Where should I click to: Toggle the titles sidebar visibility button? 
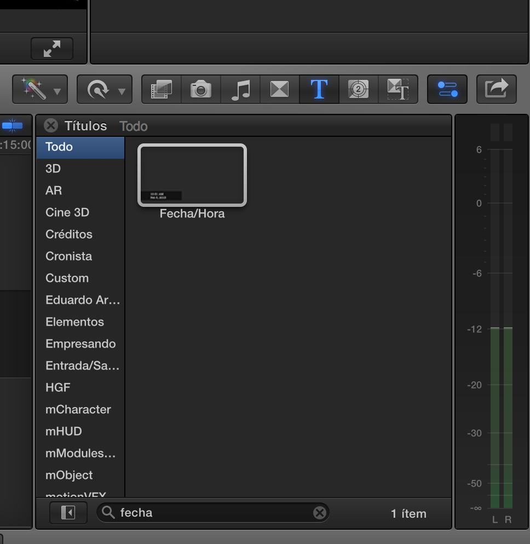pyautogui.click(x=68, y=513)
